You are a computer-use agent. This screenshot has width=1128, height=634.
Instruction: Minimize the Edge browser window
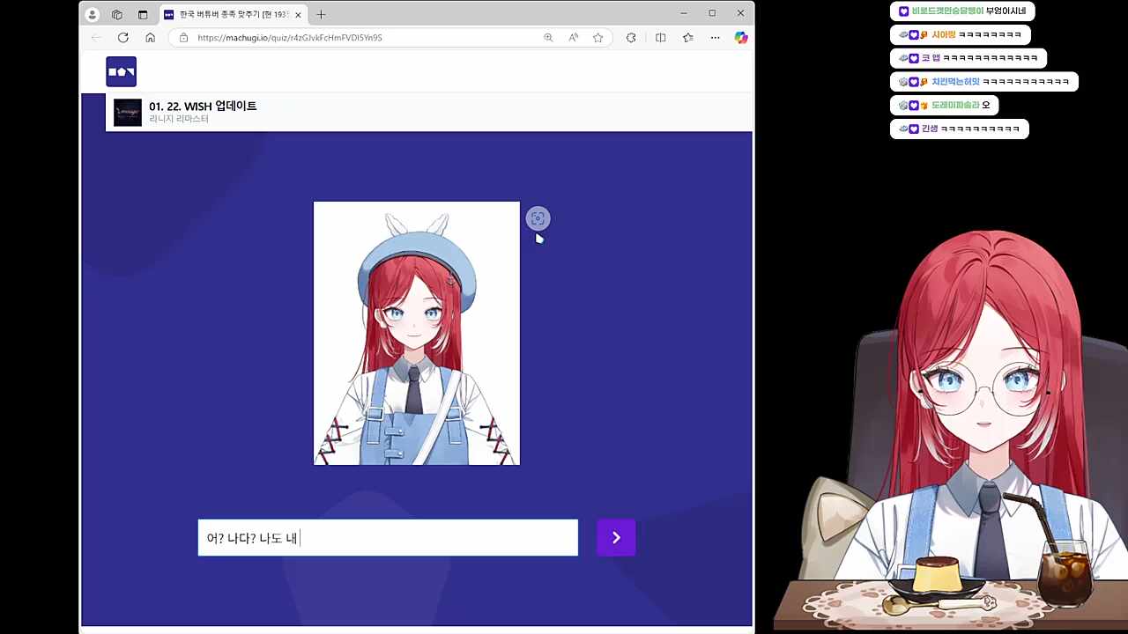coord(684,13)
